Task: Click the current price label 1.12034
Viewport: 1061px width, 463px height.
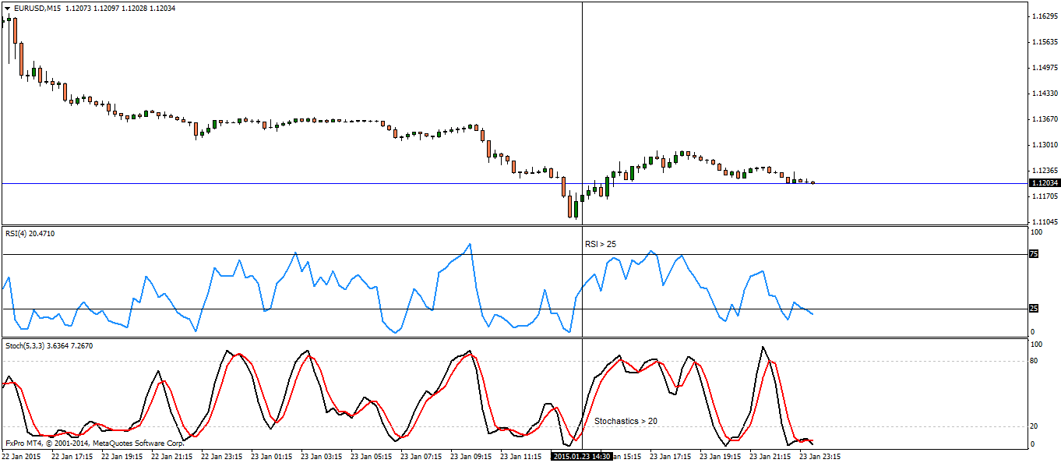Action: coord(1044,183)
